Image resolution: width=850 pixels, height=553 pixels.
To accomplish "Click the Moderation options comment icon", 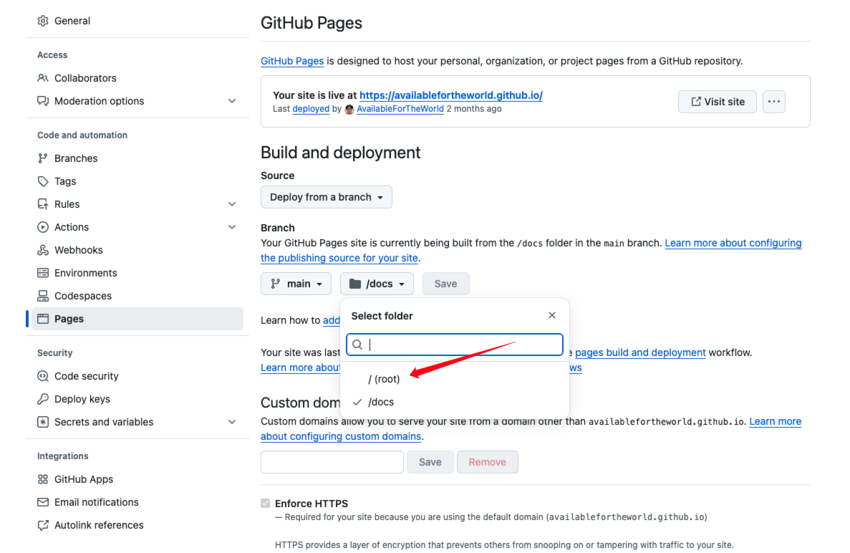I will click(43, 101).
